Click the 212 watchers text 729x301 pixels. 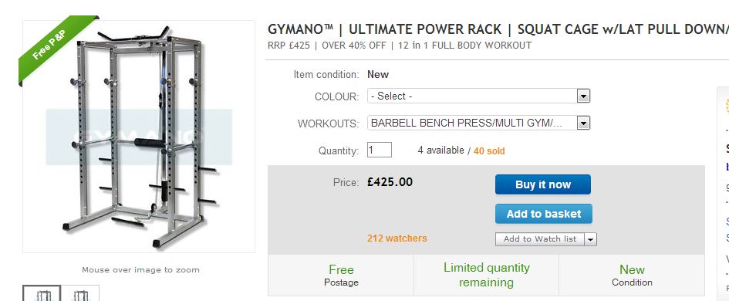pos(397,238)
